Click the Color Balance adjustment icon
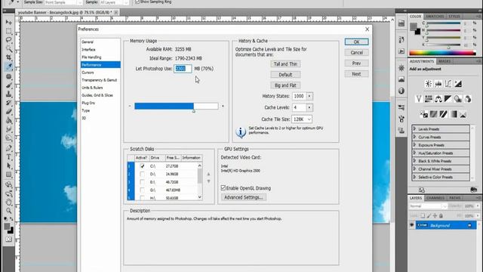 pos(438,99)
